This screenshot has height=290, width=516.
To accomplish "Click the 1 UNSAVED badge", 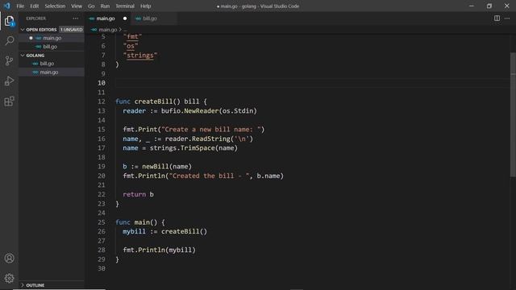I will 72,30.
